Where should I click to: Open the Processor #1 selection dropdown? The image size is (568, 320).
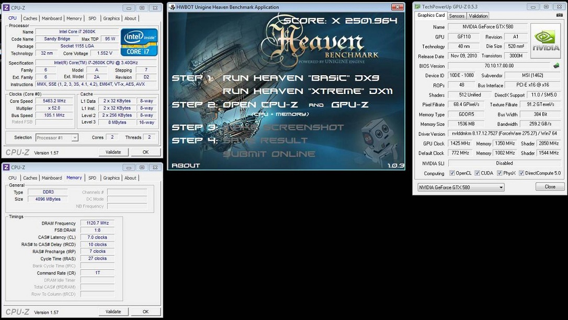pyautogui.click(x=57, y=138)
